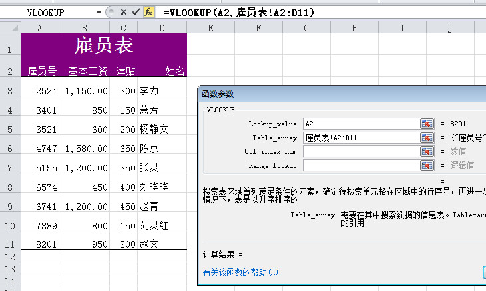Select column B header

(x=84, y=27)
